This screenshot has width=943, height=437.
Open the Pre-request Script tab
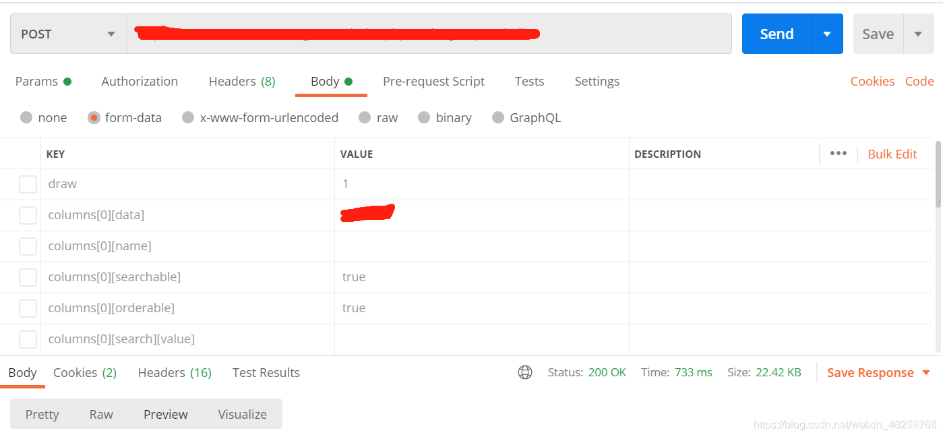pyautogui.click(x=433, y=82)
